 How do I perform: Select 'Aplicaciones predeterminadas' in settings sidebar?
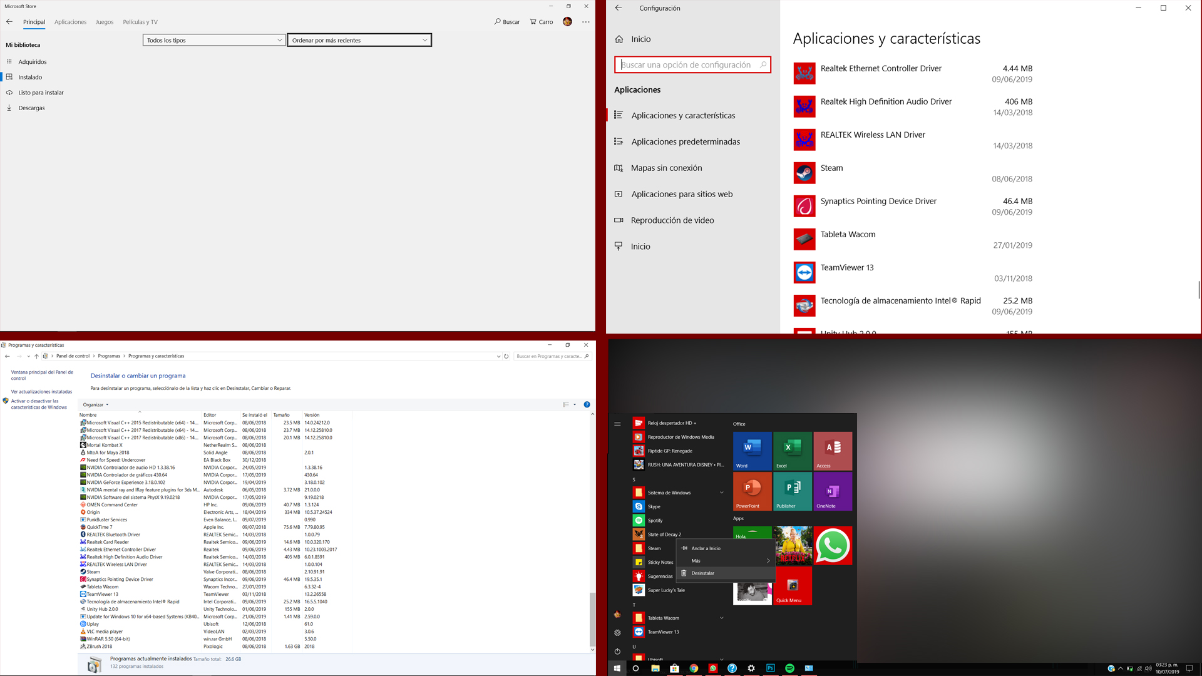[x=685, y=142]
